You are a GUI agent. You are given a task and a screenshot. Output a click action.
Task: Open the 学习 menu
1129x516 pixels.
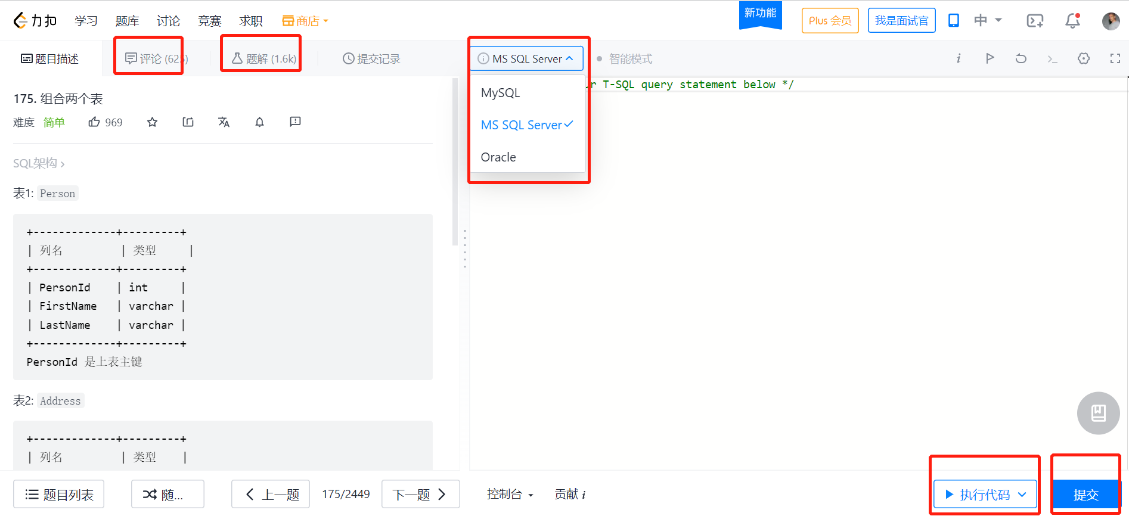tap(86, 21)
